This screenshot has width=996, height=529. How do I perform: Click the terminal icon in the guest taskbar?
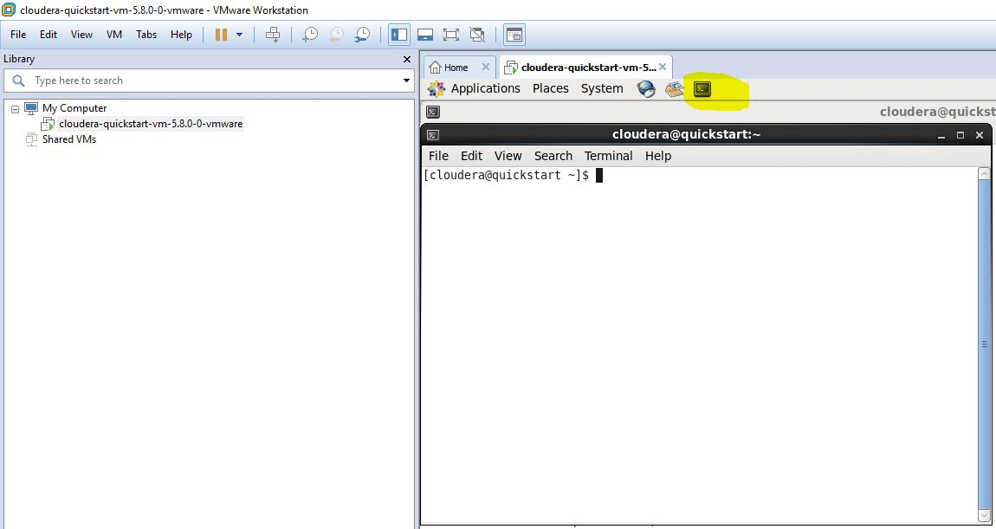(x=431, y=111)
